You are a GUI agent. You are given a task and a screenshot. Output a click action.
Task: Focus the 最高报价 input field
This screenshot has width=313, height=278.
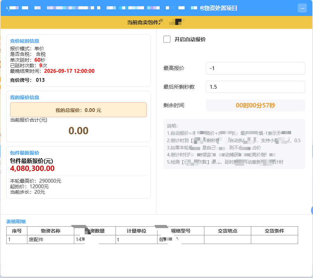click(x=255, y=68)
